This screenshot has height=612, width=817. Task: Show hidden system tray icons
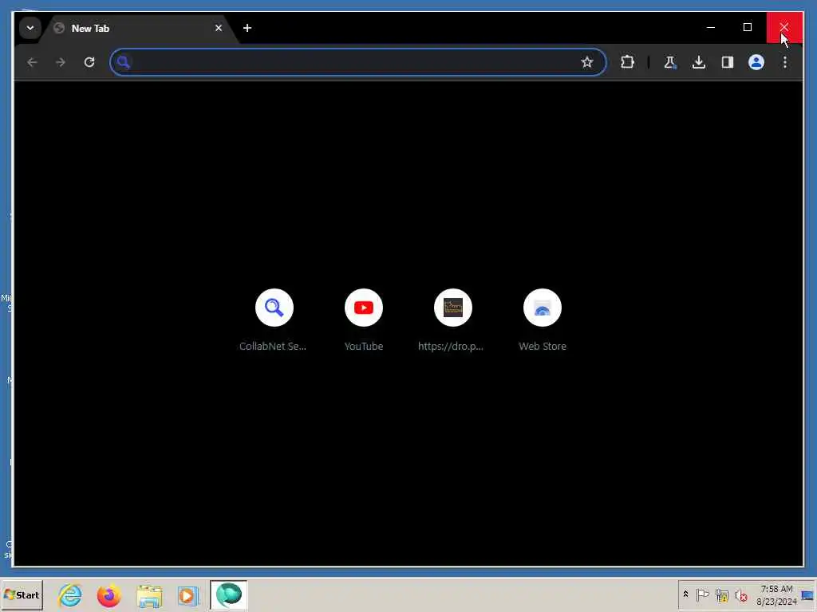[x=685, y=594]
